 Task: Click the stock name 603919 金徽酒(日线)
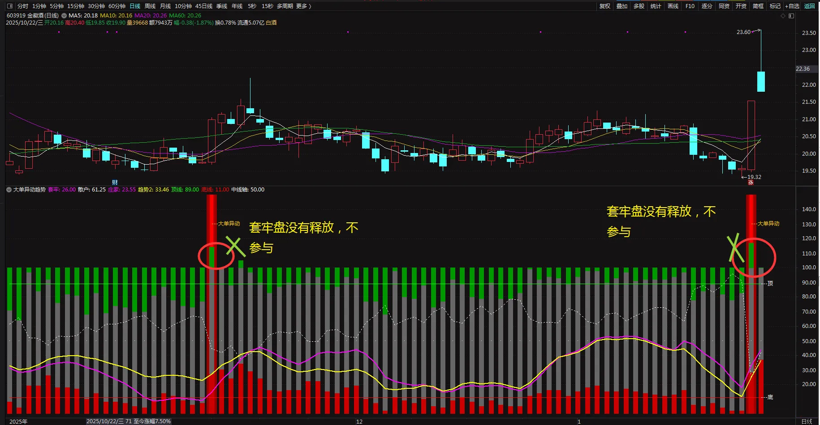click(x=33, y=16)
